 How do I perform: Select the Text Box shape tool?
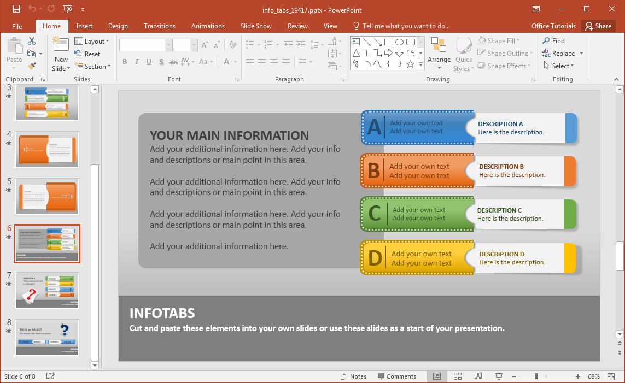click(355, 41)
